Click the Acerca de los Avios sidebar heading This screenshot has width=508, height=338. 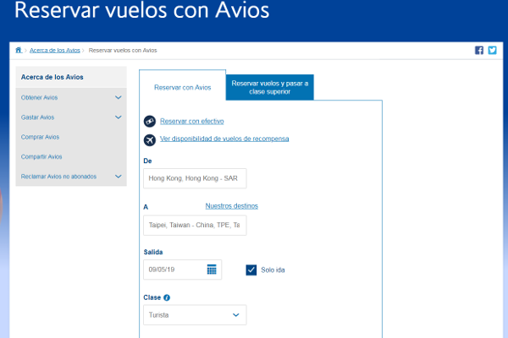coord(52,77)
